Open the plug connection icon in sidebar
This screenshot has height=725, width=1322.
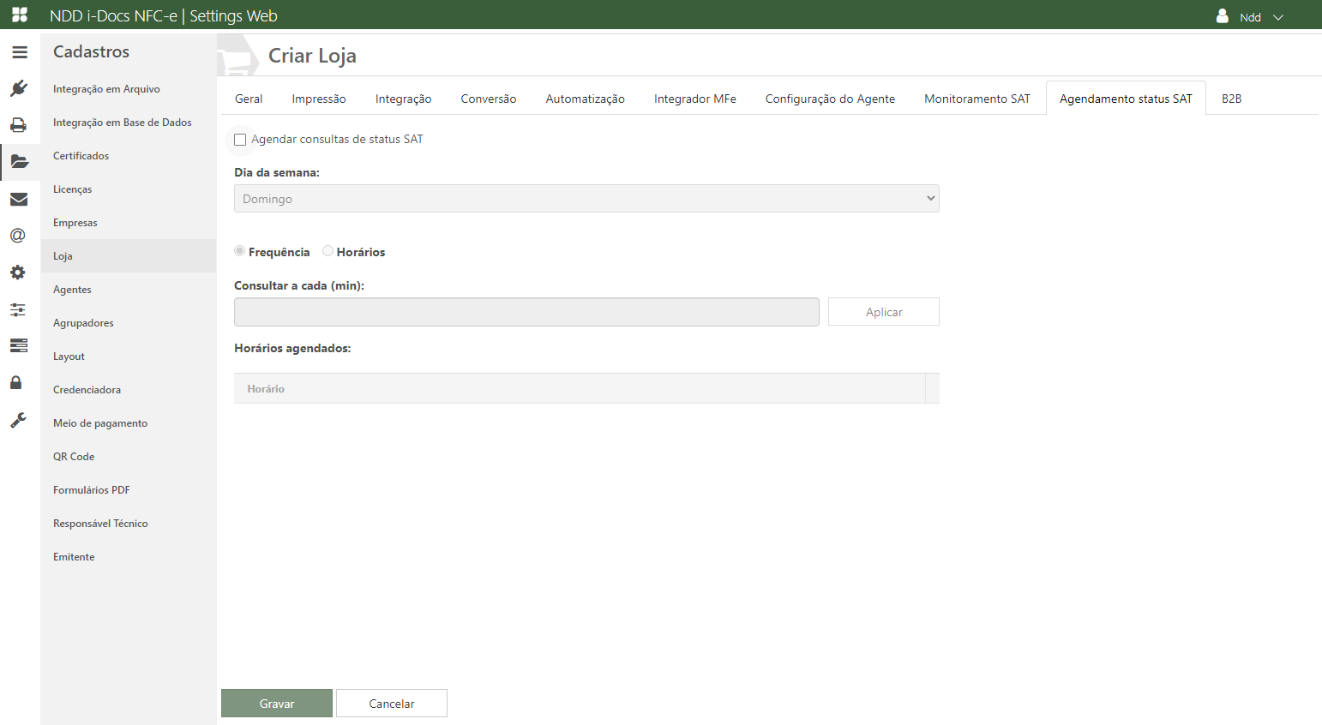pos(19,88)
